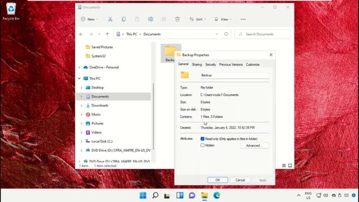
Task: Go back with the Back arrow
Action: pyautogui.click(x=81, y=34)
